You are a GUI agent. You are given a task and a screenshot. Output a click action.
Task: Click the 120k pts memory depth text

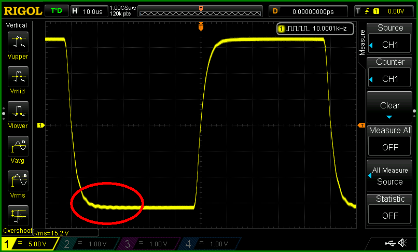point(120,13)
